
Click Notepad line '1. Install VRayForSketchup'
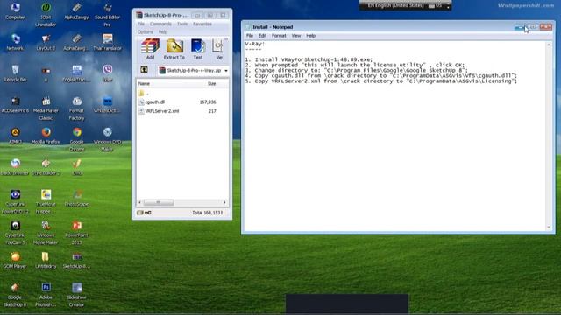coord(309,59)
